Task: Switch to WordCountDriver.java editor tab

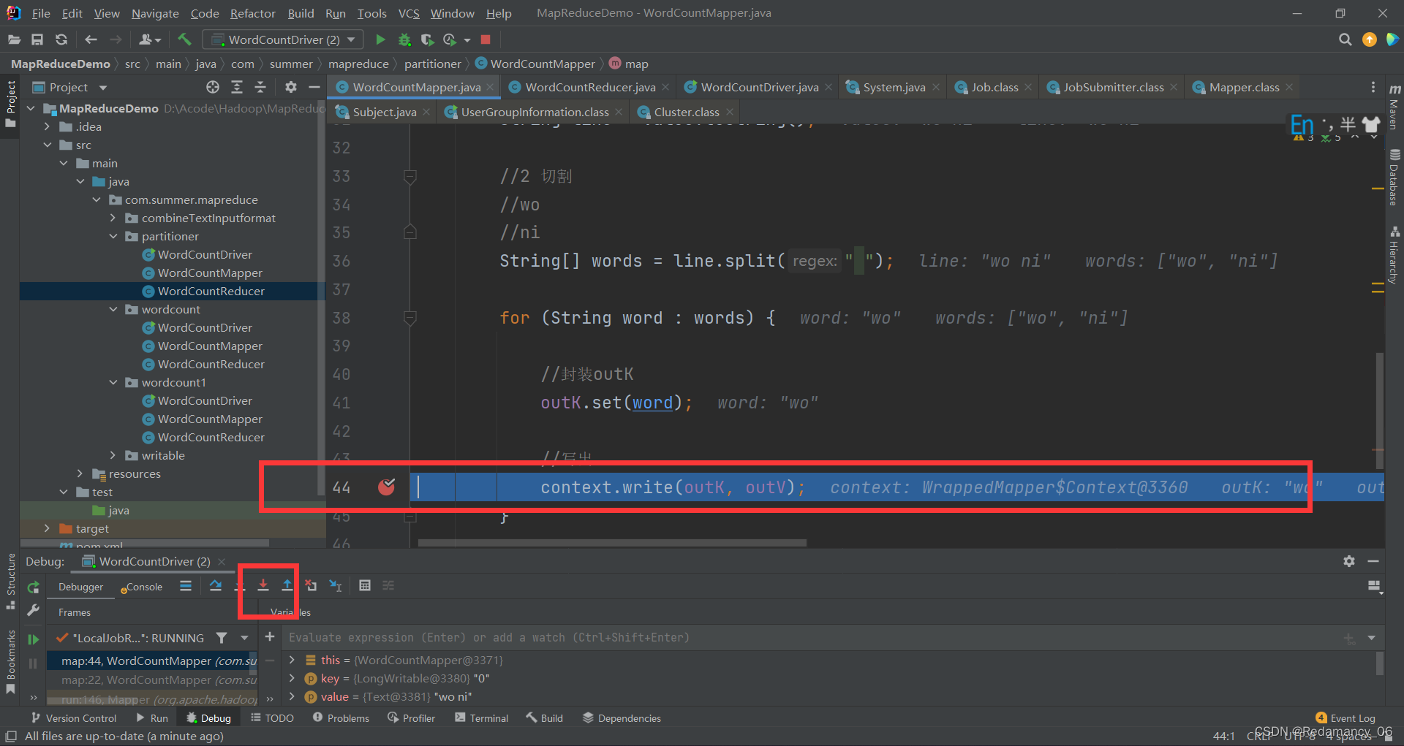Action: point(759,87)
